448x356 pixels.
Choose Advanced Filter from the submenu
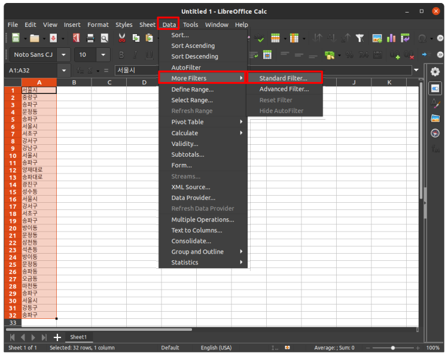point(285,89)
